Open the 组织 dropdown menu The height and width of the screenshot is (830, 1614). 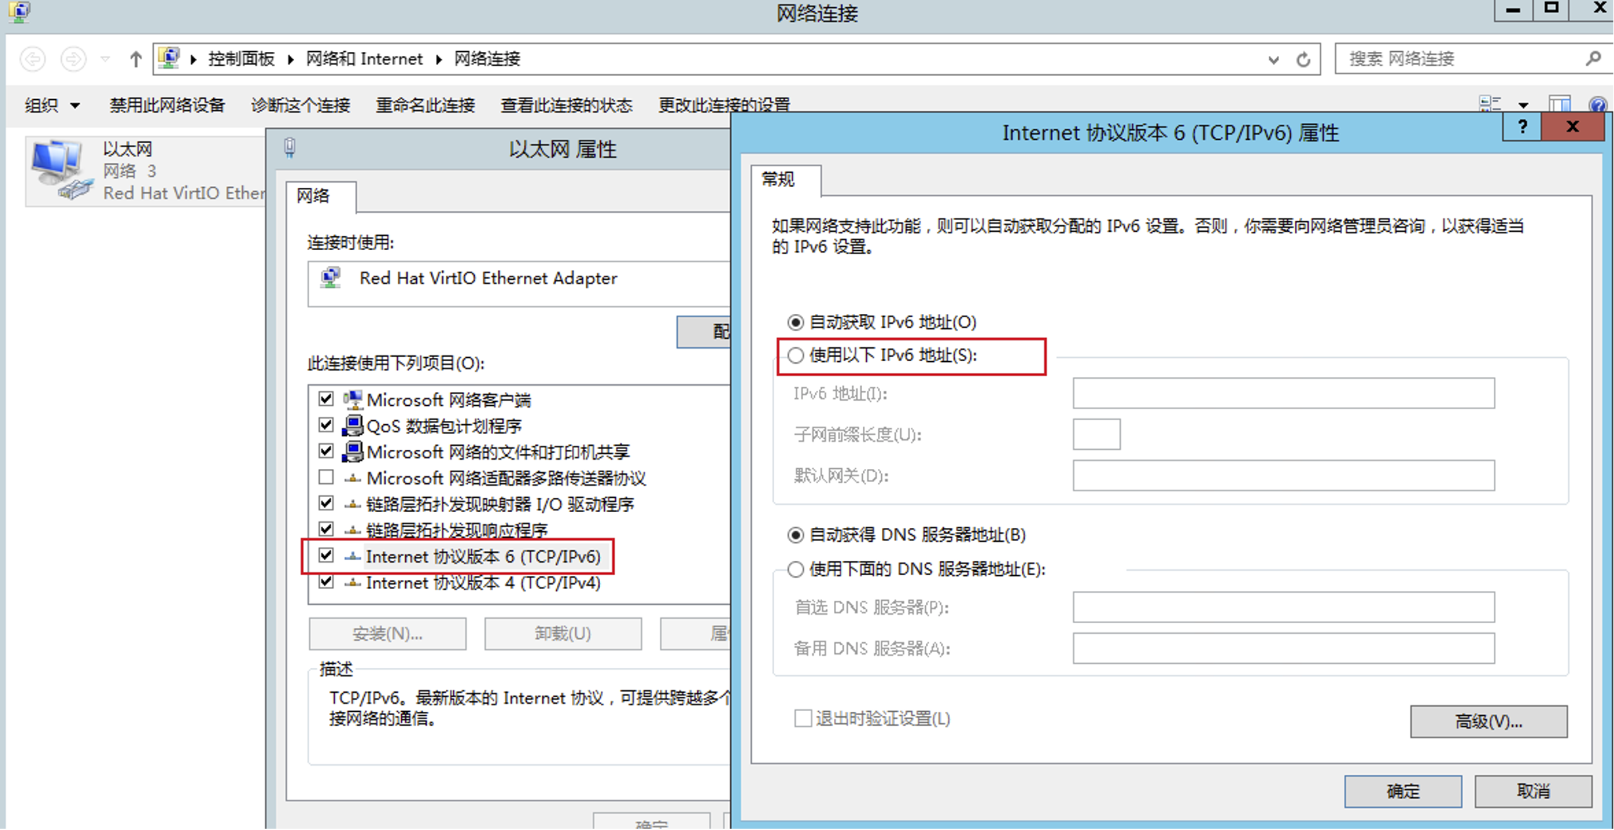52,105
